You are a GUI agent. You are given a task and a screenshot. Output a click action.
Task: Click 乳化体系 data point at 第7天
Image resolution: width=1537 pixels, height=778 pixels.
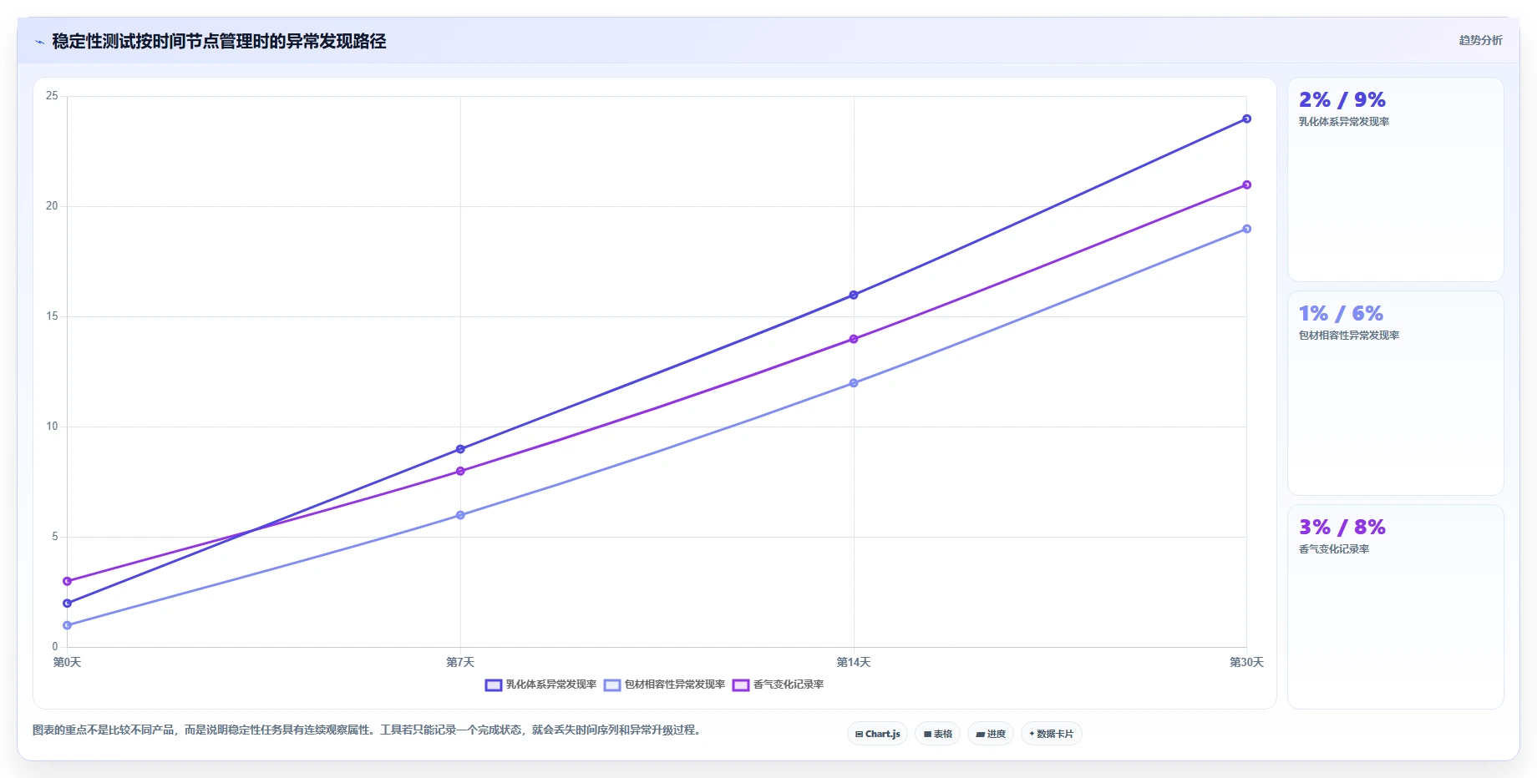[x=460, y=449]
